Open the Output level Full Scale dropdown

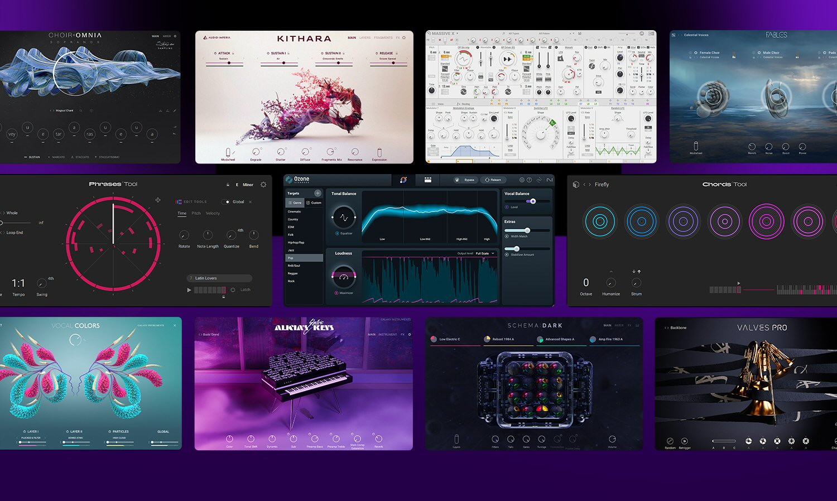[x=485, y=253]
